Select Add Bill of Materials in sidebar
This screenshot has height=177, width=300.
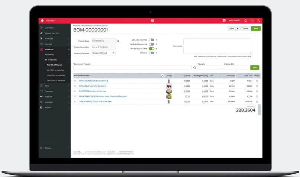point(55,65)
